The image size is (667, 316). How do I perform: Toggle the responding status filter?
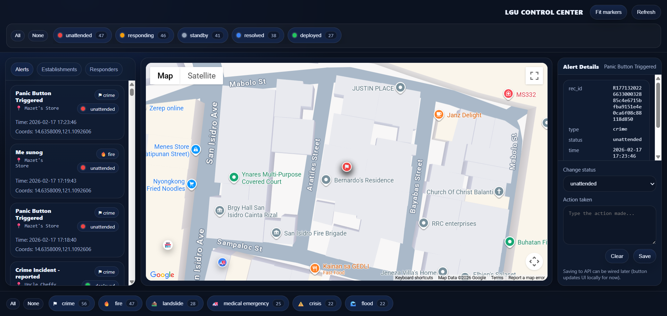coord(144,35)
